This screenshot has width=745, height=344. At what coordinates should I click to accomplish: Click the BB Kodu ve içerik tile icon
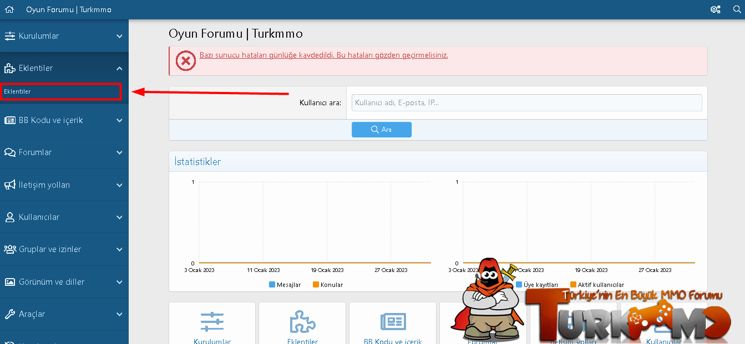click(393, 321)
